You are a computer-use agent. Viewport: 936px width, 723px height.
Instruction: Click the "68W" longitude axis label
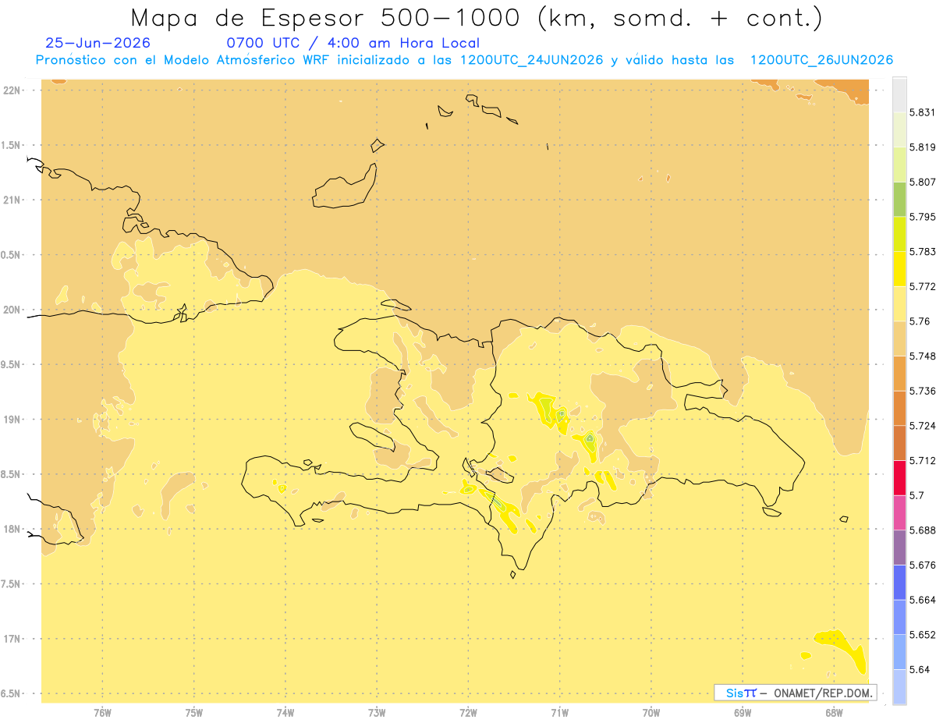pyautogui.click(x=834, y=712)
